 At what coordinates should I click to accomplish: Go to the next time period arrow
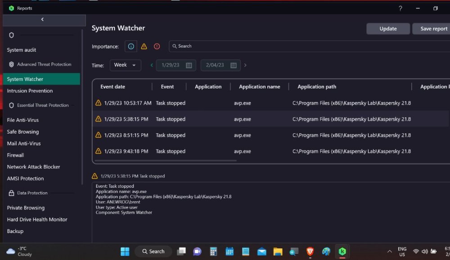point(245,65)
